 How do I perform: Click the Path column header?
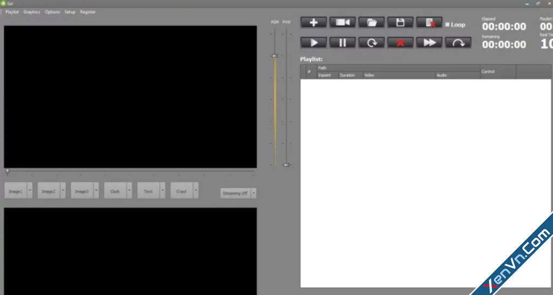398,68
